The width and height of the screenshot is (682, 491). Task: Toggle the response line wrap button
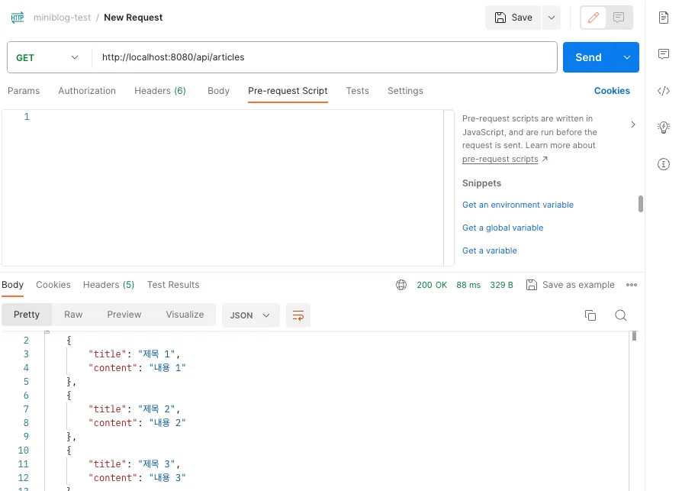pyautogui.click(x=298, y=315)
